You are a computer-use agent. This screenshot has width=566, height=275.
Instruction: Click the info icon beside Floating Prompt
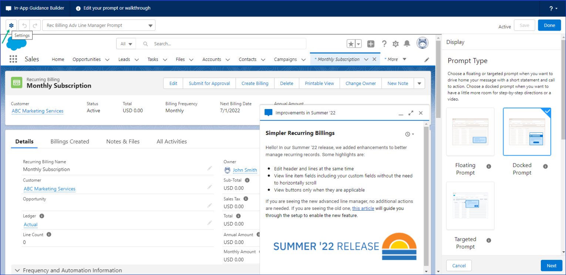point(489,166)
